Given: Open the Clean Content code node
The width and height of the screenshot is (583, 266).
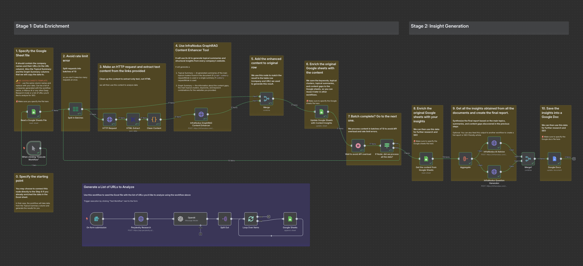Looking at the screenshot, I should click(x=154, y=119).
